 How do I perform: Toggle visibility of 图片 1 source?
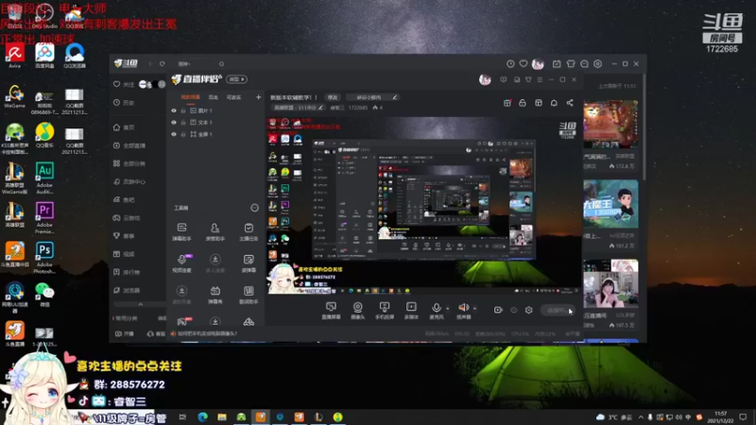pos(174,110)
